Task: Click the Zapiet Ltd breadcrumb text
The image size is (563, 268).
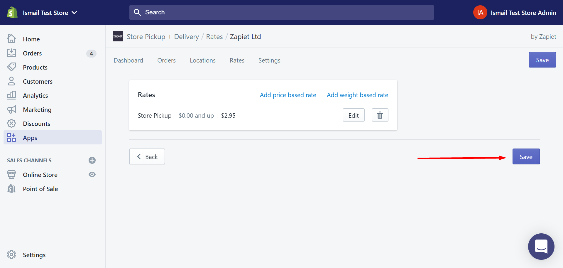Action: pos(246,37)
